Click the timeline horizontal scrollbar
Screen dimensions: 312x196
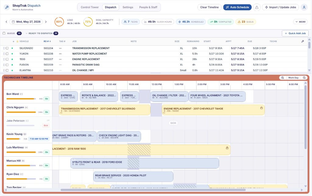153,190
